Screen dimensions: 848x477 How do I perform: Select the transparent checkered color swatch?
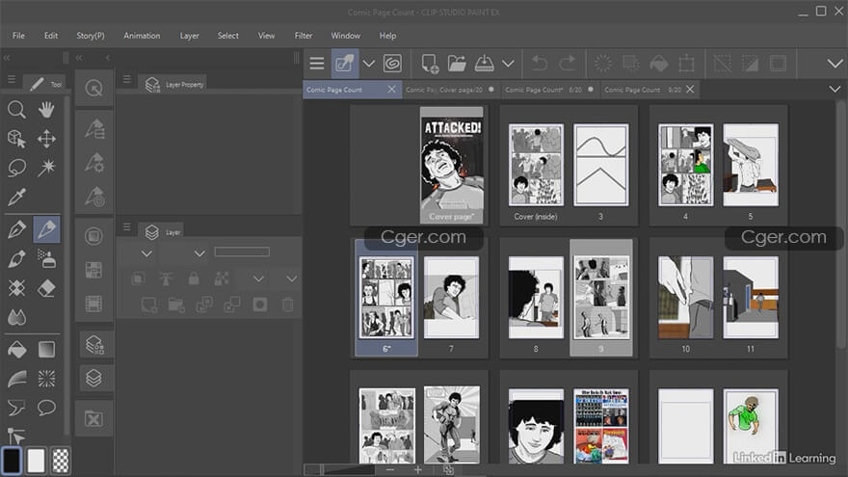pos(61,461)
